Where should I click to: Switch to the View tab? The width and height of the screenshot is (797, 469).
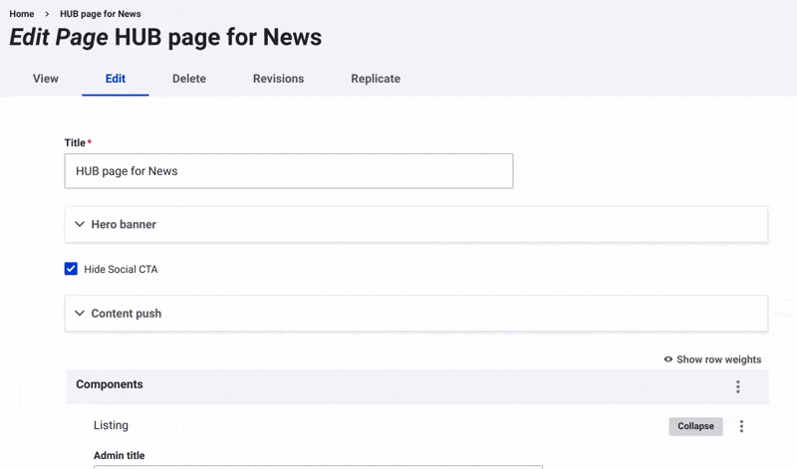point(46,79)
